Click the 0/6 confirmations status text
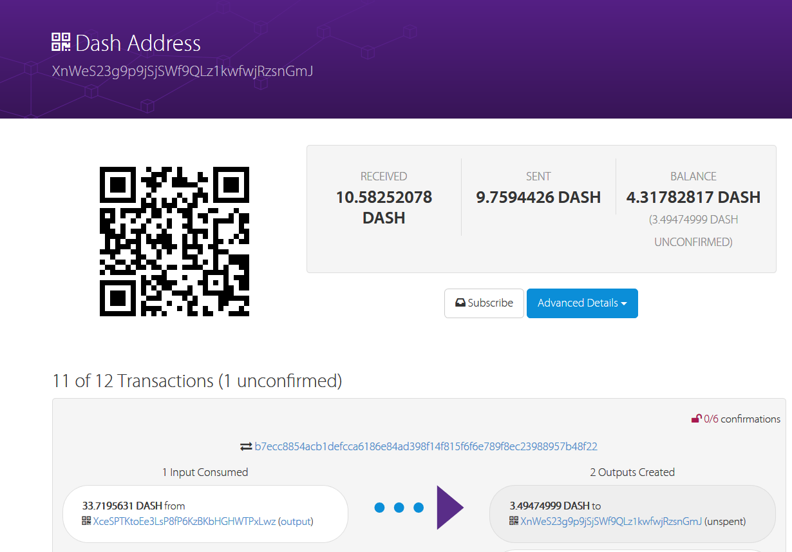 tap(742, 419)
